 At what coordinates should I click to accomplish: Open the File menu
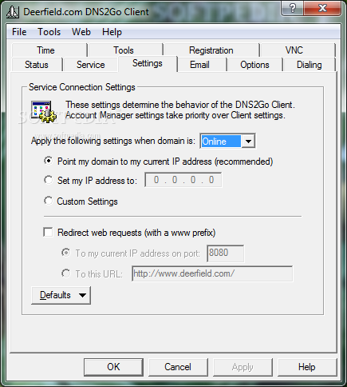click(19, 32)
